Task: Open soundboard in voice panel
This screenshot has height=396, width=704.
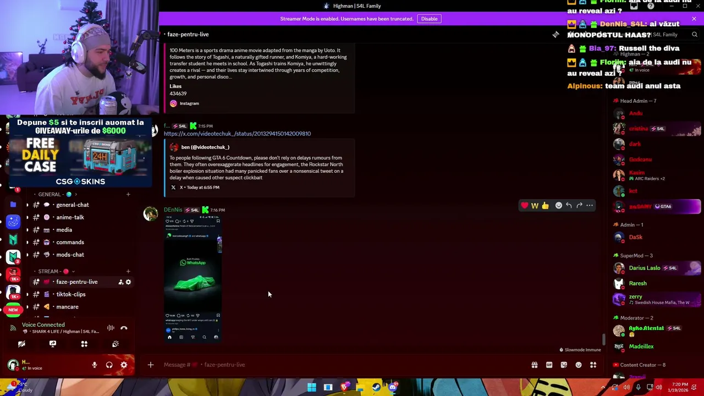Action: click(116, 344)
